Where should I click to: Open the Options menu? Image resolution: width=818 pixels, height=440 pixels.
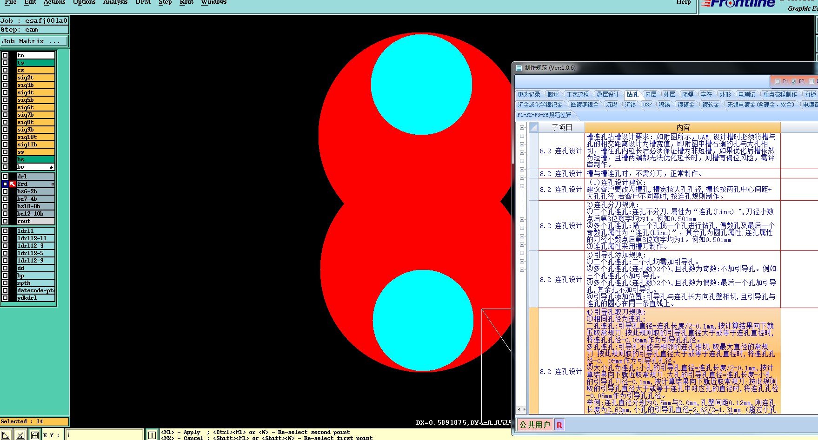(84, 2)
